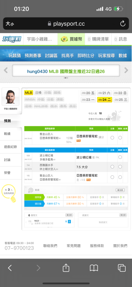The height and width of the screenshot is (287, 132).
Task: Open 找高手 in the nav bar
Action: coord(67,56)
